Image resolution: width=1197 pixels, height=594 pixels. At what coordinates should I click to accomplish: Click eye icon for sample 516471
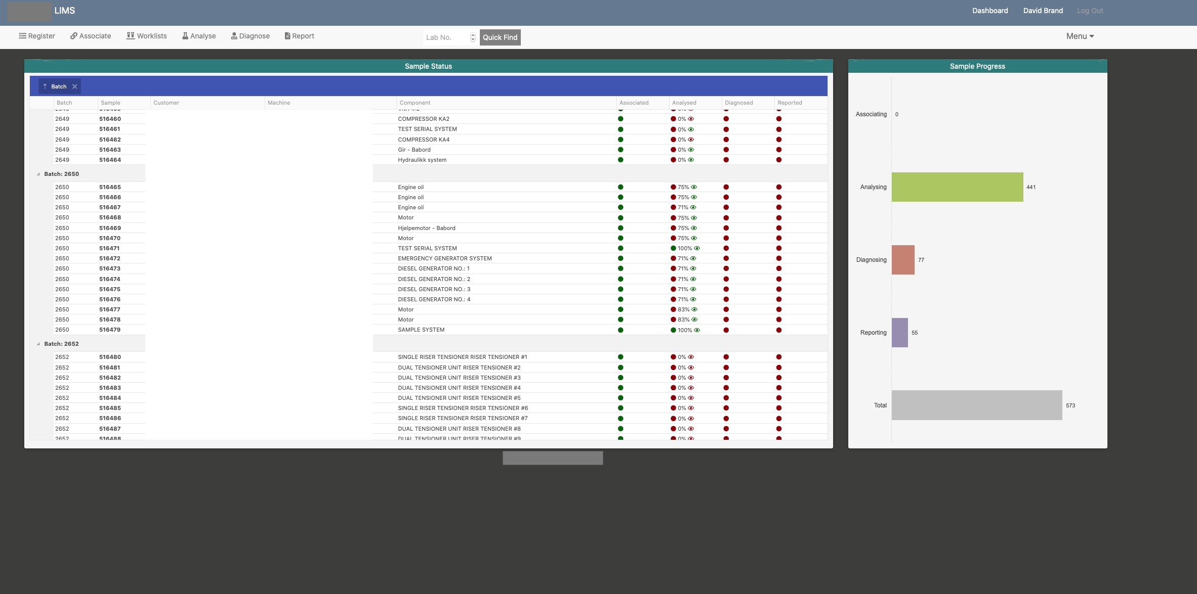pyautogui.click(x=697, y=248)
